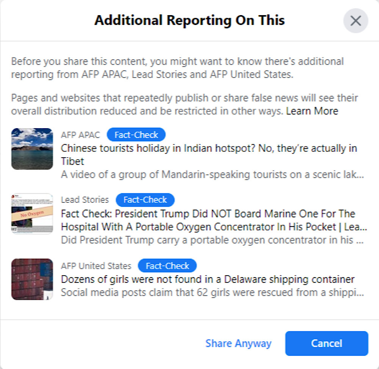The height and width of the screenshot is (369, 379).
Task: Click the Mandarin-speaking tourists description text
Action: pyautogui.click(x=212, y=174)
